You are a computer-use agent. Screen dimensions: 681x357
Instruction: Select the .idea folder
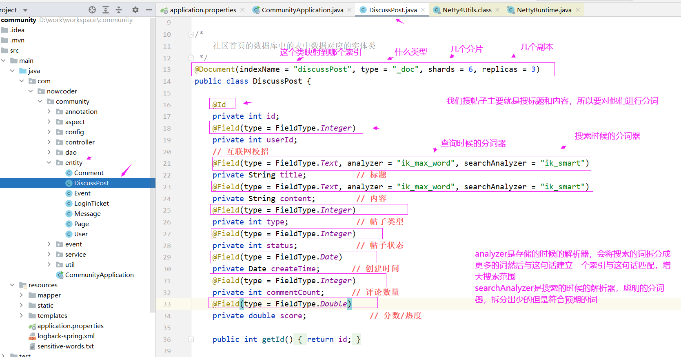tap(13, 30)
